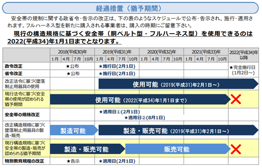This screenshot has width=262, height=168.
Task: Click the underlined 2022(平成34)年1月1日までとなります sentence
Action: [x=64, y=41]
